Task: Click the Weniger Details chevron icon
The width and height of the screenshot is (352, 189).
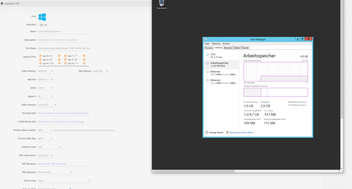Action: [207, 132]
